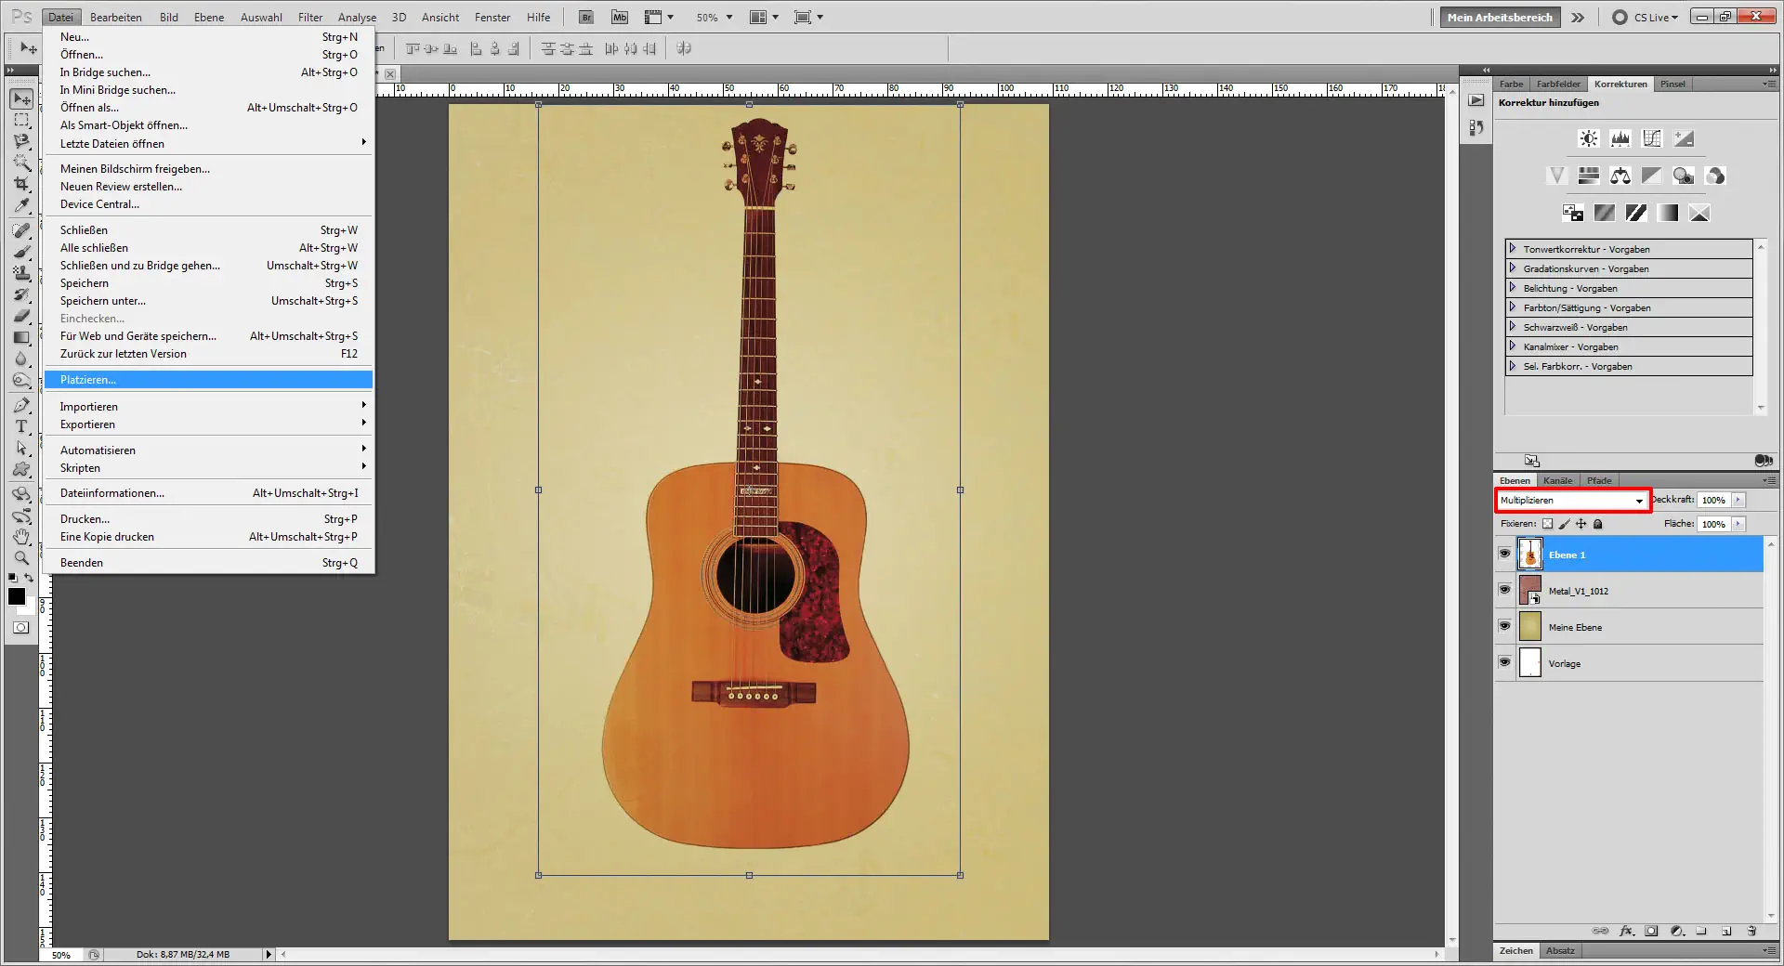The height and width of the screenshot is (966, 1784).
Task: Select the Gradient tool
Action: [21, 337]
